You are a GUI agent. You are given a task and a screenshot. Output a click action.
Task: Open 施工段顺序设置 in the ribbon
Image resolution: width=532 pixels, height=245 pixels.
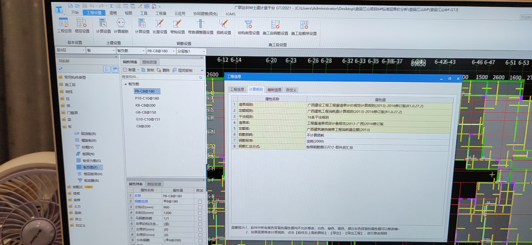pyautogui.click(x=304, y=28)
